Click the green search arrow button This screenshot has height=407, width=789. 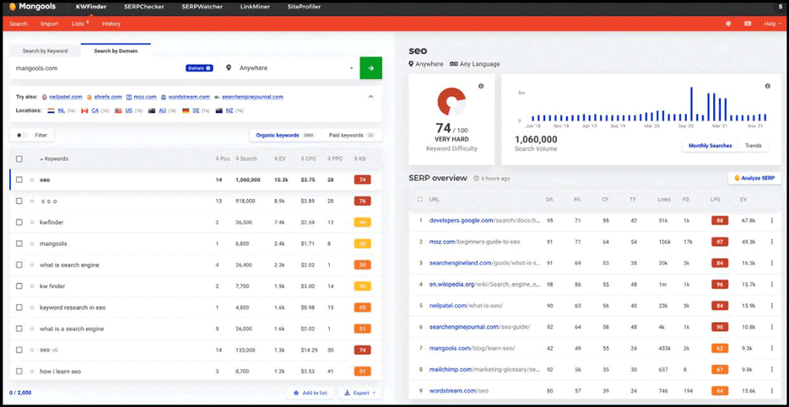[x=370, y=68]
